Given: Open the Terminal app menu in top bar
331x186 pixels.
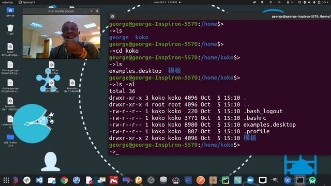Looking at the screenshot, I should 27,2.
